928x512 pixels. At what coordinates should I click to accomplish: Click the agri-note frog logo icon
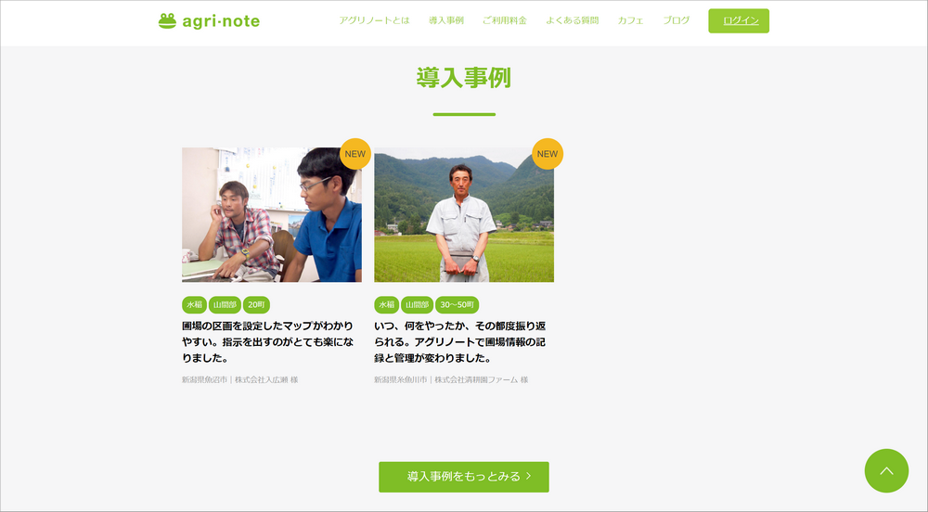coord(167,21)
